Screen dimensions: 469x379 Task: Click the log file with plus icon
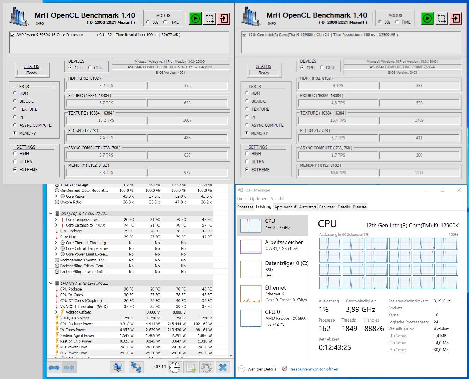[191, 367]
